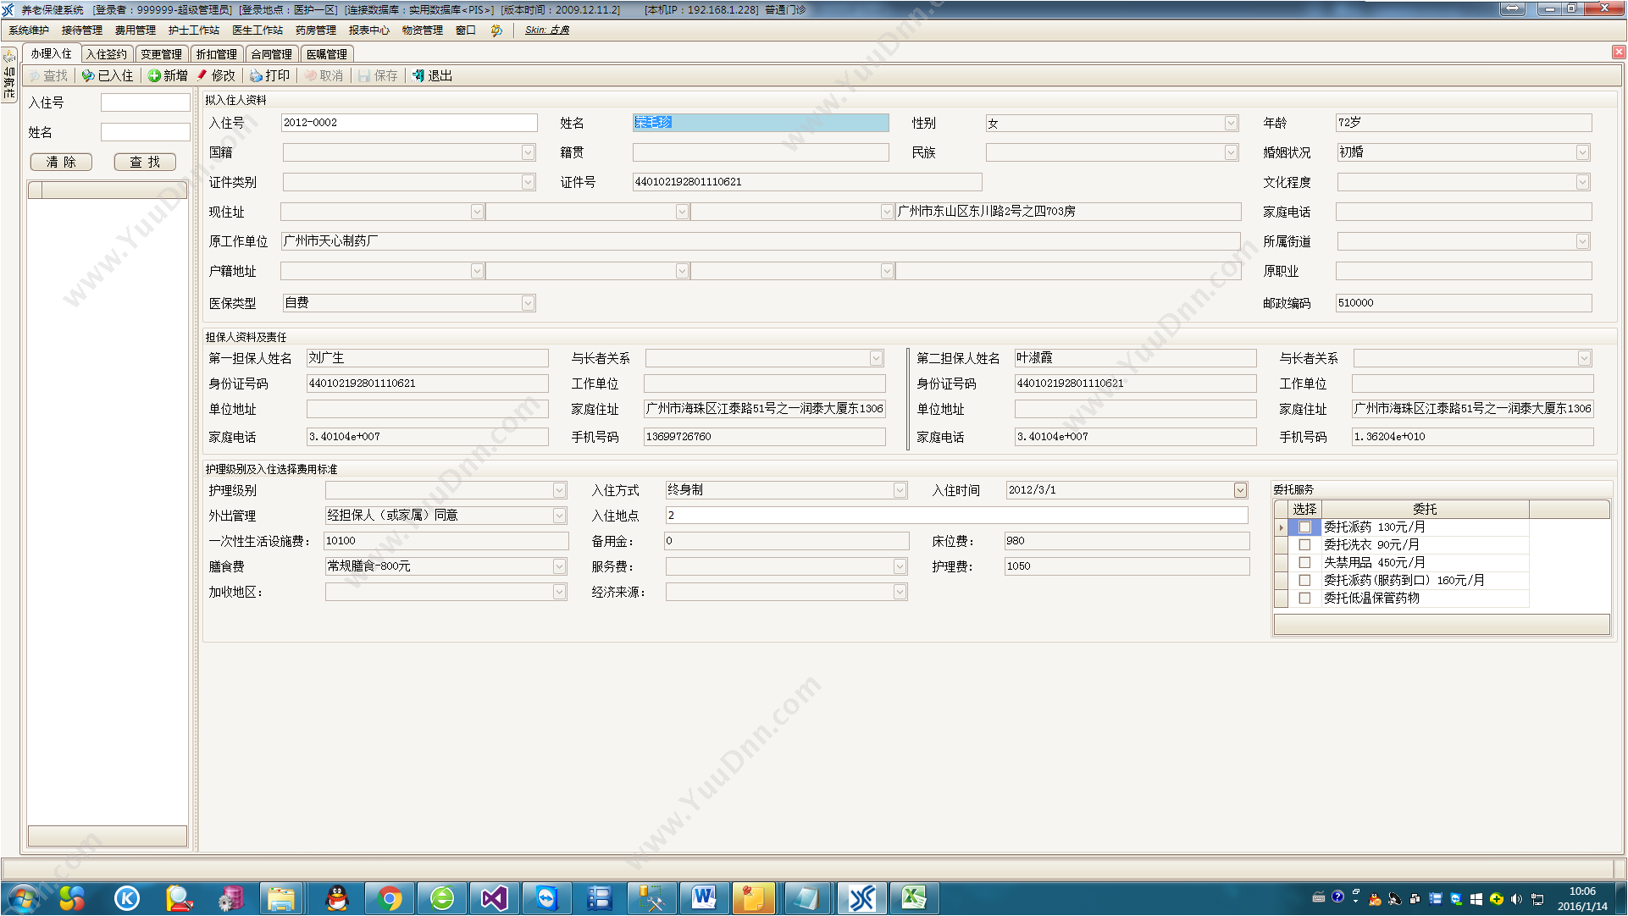Open the green browser taskbar icon
1628x916 pixels.
pos(442,898)
